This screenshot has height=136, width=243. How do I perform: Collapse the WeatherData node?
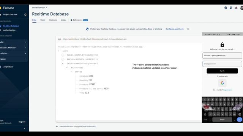67,68
